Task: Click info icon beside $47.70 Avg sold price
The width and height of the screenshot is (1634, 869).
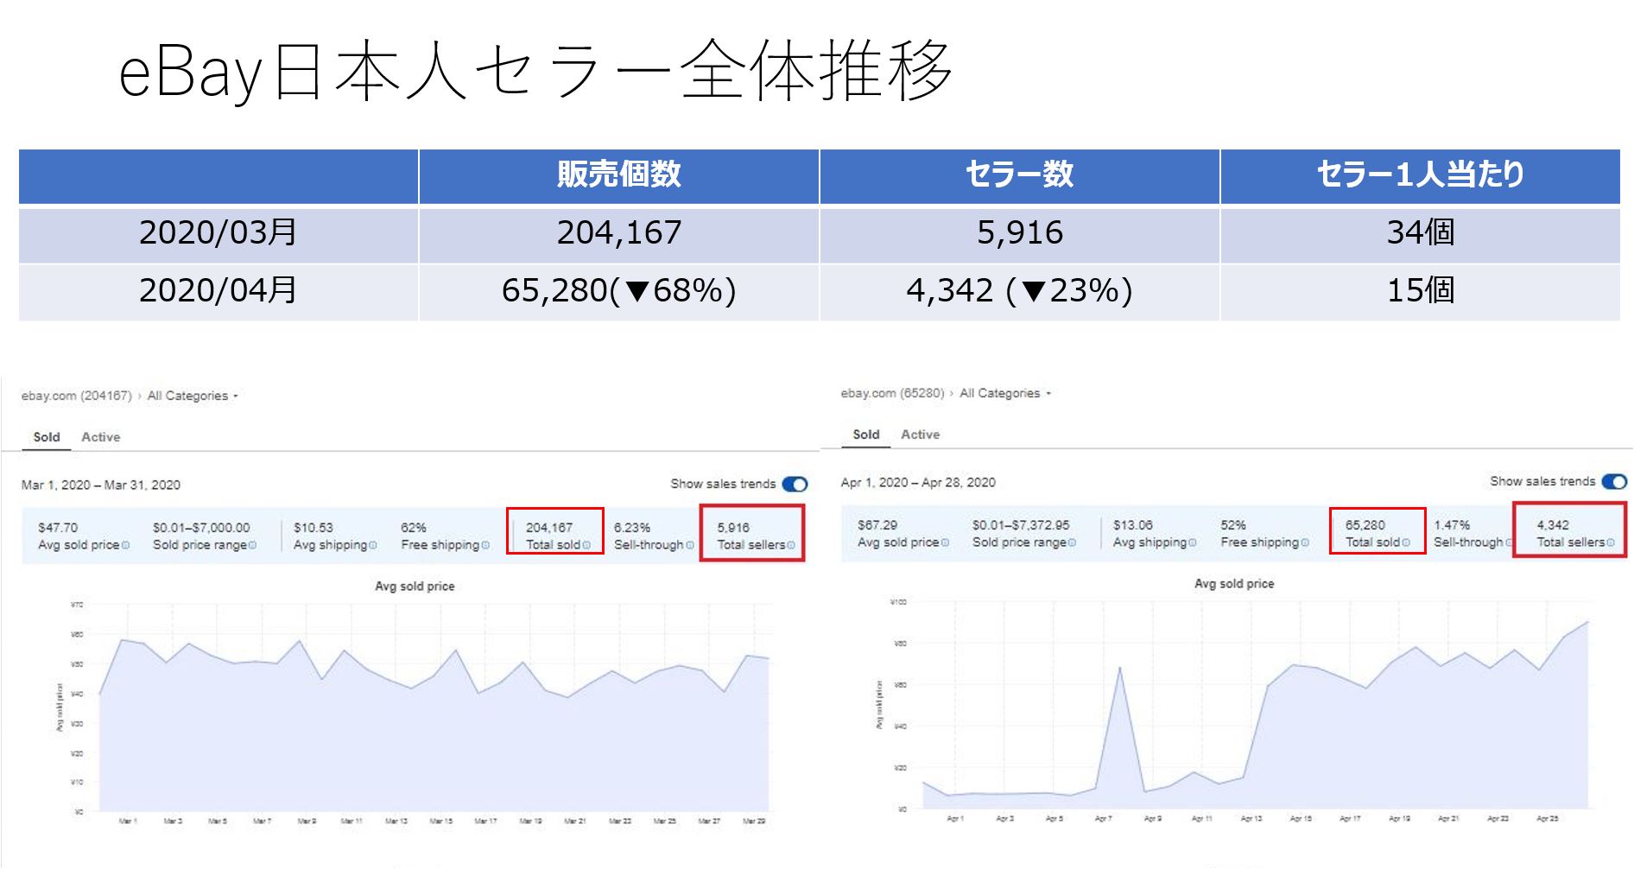Action: coord(126,545)
